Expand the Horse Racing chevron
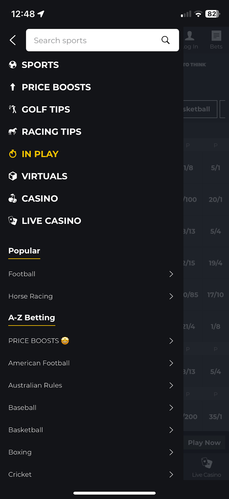 pos(171,296)
